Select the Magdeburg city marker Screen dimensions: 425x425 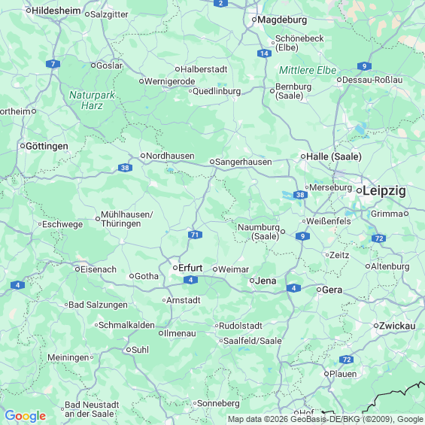click(254, 20)
